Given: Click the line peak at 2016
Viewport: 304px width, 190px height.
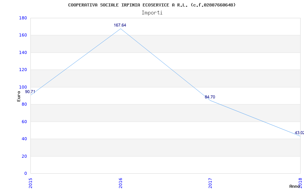Looking at the screenshot, I should tap(120, 29).
